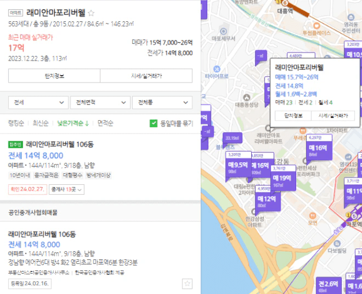Click the 전세 14.8억 popup text
The image size is (362, 294).
point(289,86)
